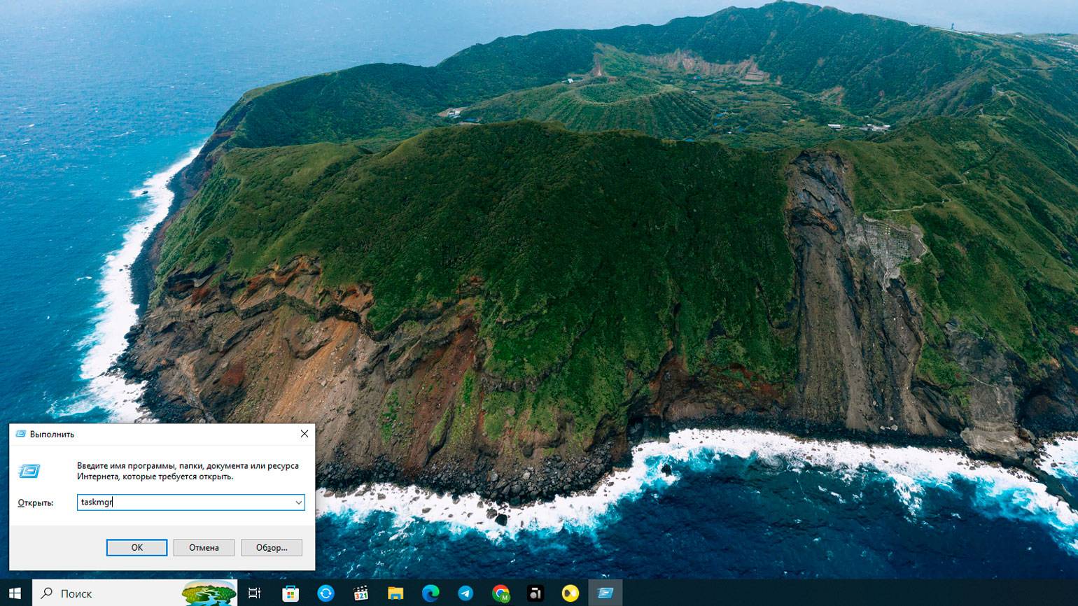Image resolution: width=1078 pixels, height=606 pixels.
Task: Launch Microsoft Store from the taskbar
Action: click(290, 593)
